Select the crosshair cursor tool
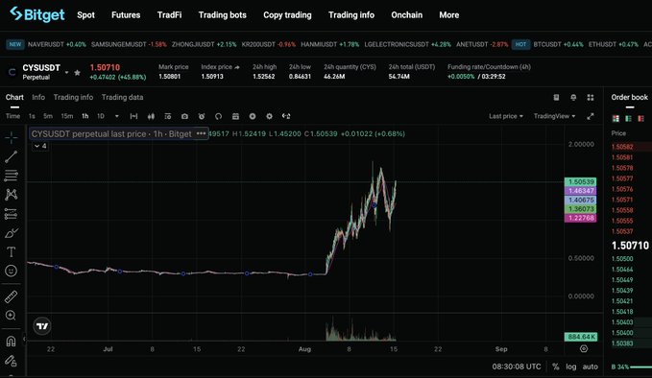Screen dimensions: 652x378 pyautogui.click(x=12, y=137)
